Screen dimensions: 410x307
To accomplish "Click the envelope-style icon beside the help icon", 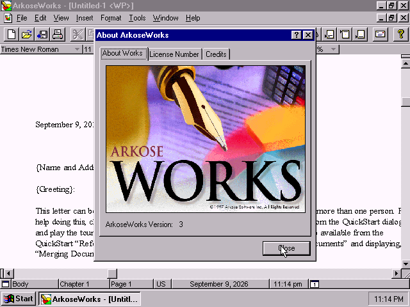I will click(380, 34).
